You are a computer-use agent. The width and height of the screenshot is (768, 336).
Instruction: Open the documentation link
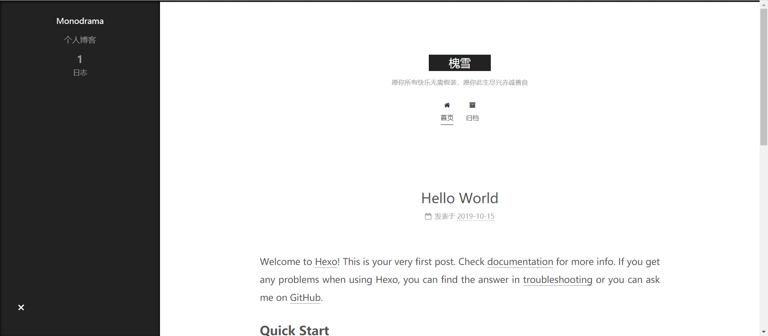pos(520,262)
